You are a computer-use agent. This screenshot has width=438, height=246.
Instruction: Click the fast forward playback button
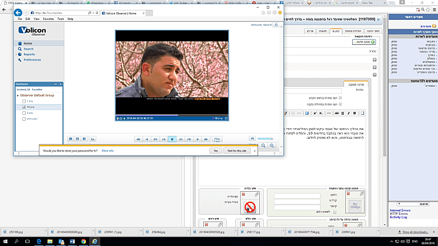tap(207, 139)
